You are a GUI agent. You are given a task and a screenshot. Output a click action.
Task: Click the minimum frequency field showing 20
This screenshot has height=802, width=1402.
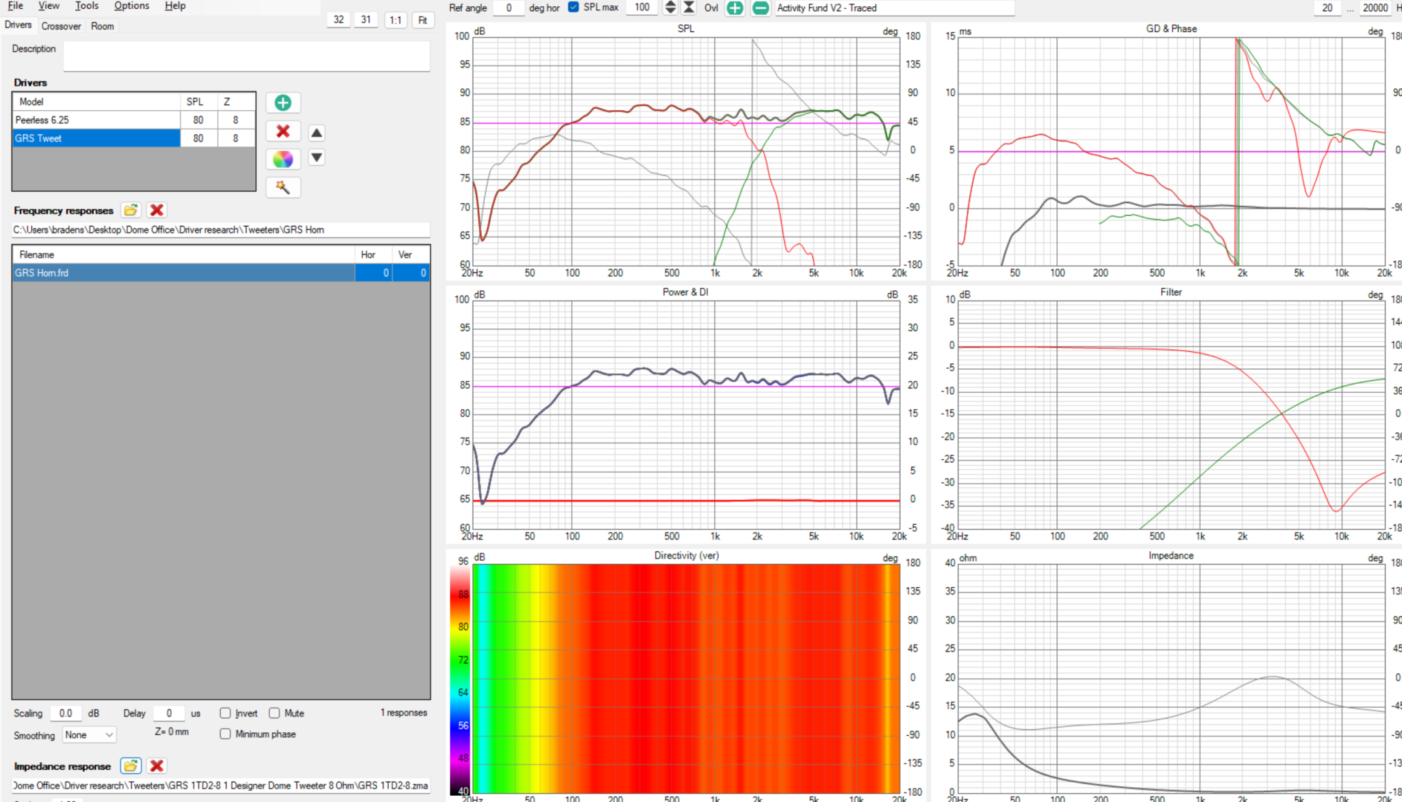coord(1327,8)
